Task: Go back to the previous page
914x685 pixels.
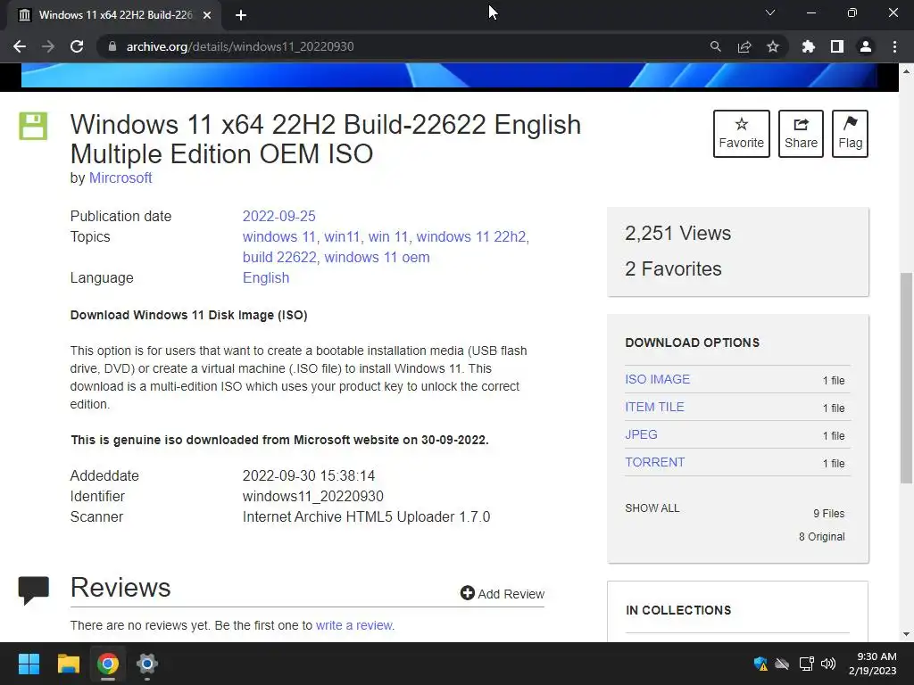Action: coord(20,46)
